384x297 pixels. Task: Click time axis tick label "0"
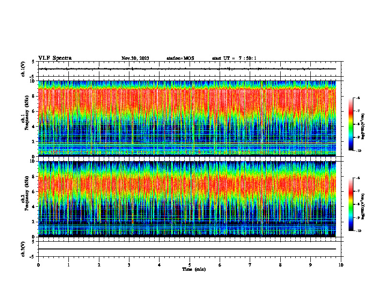coord(38,265)
